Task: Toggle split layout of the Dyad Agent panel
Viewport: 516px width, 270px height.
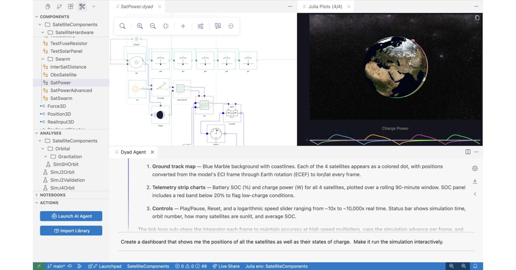Action: (x=468, y=152)
